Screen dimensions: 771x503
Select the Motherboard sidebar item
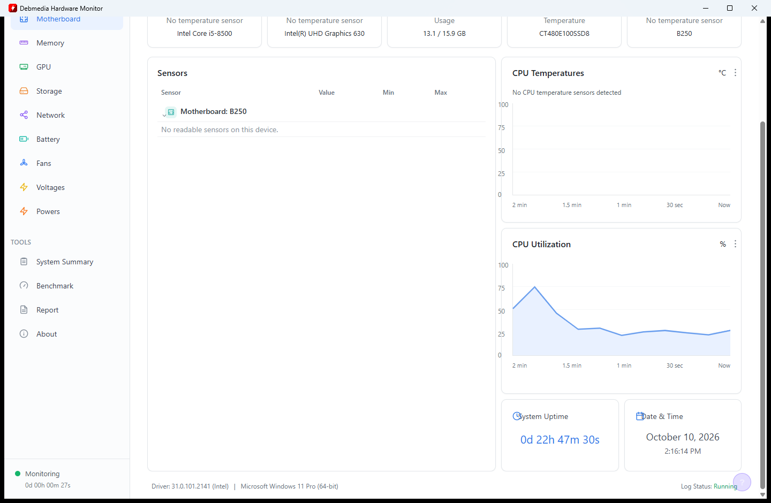(x=67, y=20)
